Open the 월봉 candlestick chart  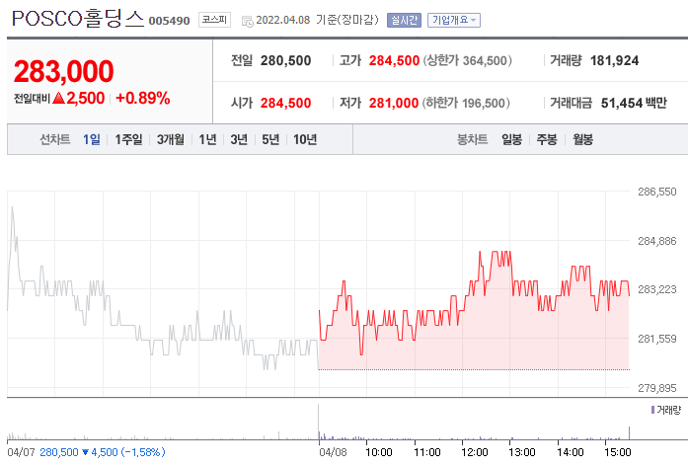582,139
